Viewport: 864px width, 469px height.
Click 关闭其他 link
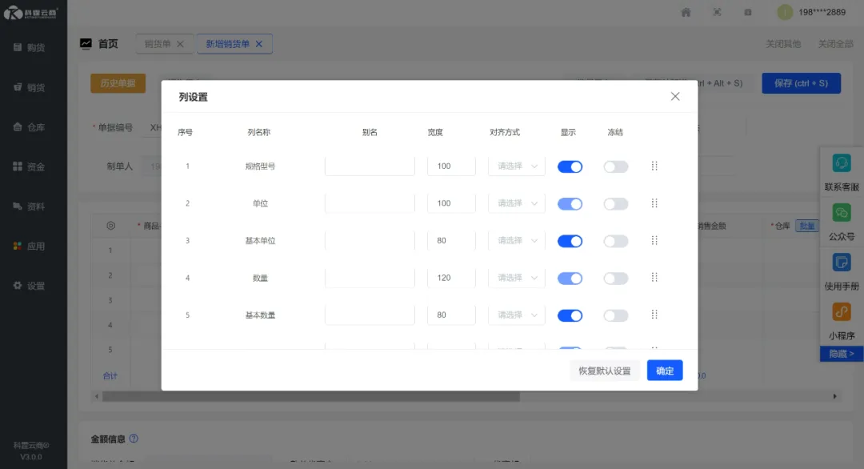783,44
